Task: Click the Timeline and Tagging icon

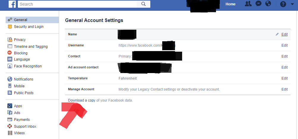Action: pyautogui.click(x=10, y=46)
